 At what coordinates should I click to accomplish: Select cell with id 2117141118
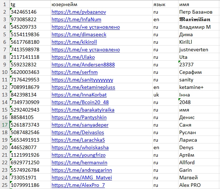pos(30,57)
